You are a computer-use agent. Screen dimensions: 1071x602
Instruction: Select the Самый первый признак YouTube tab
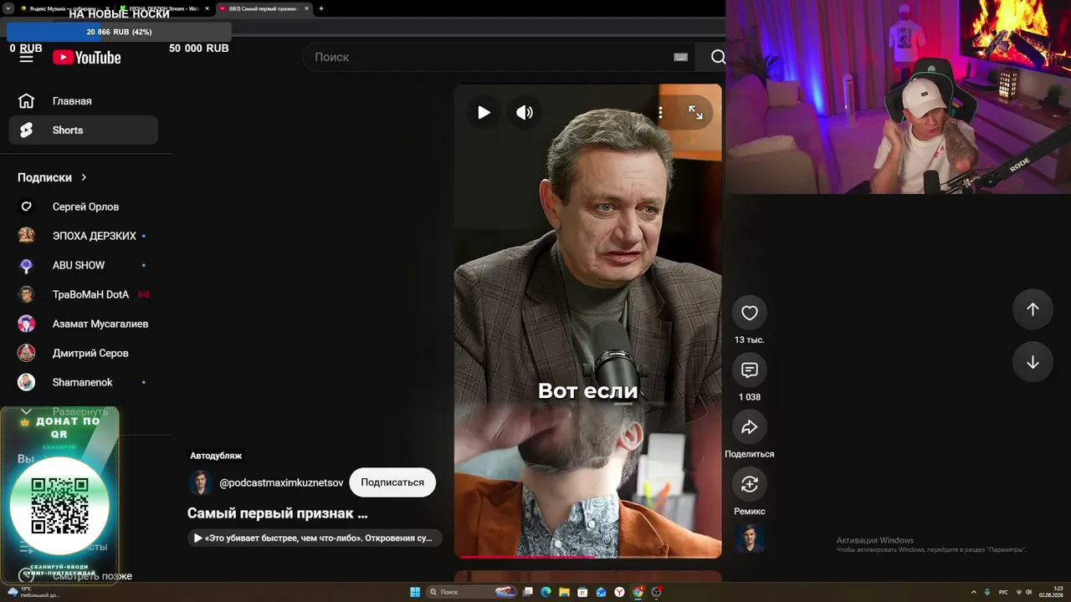263,8
